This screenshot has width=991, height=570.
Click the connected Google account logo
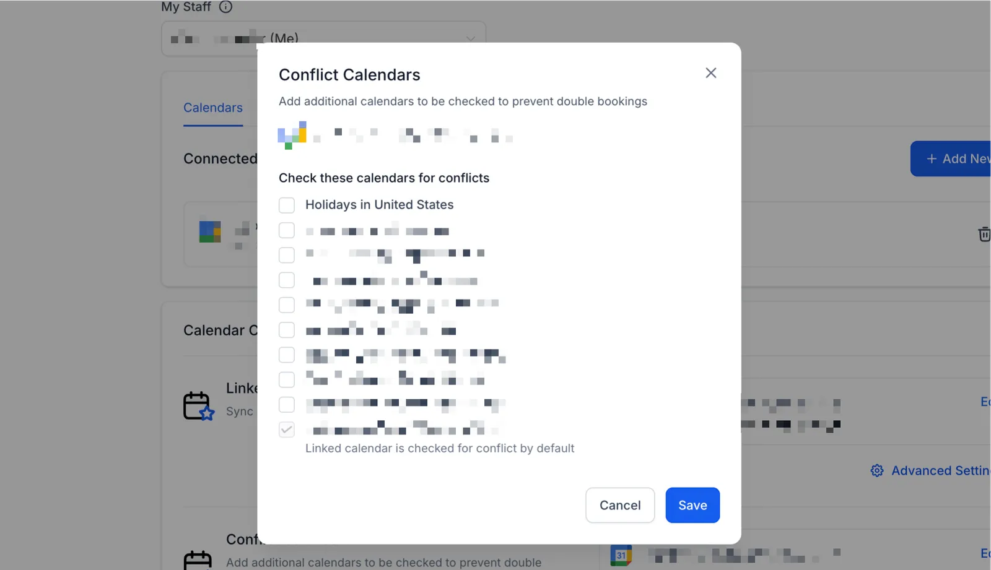(x=210, y=231)
